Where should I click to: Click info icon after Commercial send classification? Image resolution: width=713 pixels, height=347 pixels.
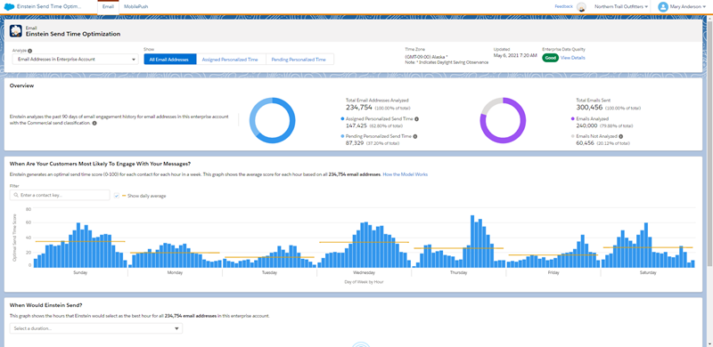tap(94, 123)
